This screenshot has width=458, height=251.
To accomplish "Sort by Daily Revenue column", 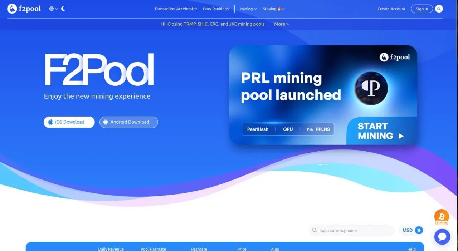I will (111, 249).
